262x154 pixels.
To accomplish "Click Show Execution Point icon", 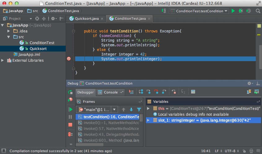I will pos(131,92).
